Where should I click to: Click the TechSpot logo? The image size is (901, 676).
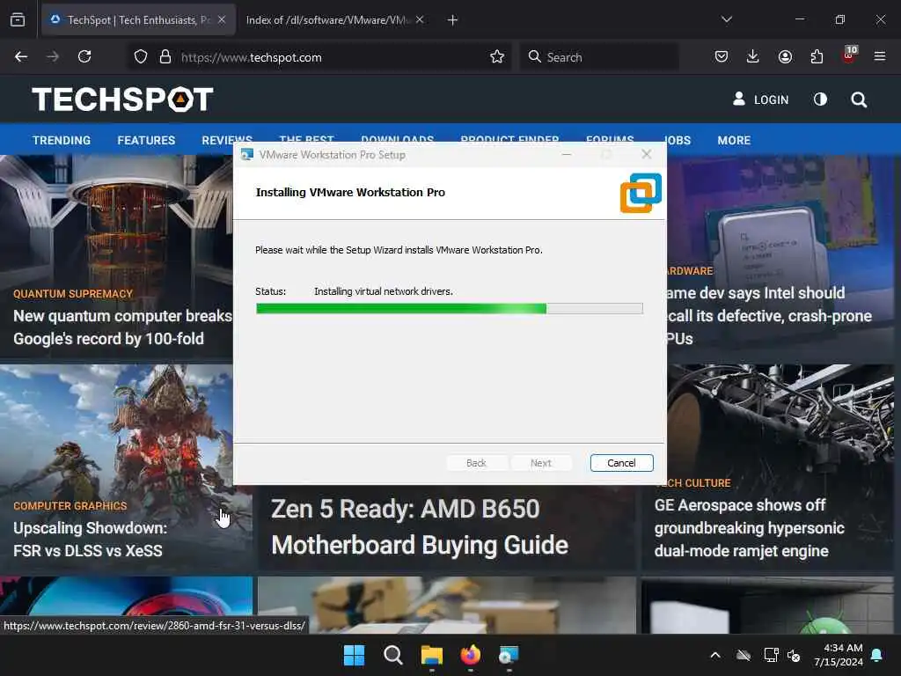point(122,99)
